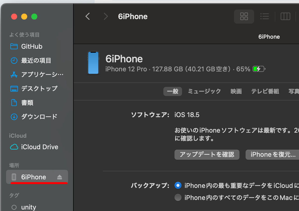Viewport: 299px width, 211px height.
Task: Click the 場所 section header
Action: pos(14,165)
